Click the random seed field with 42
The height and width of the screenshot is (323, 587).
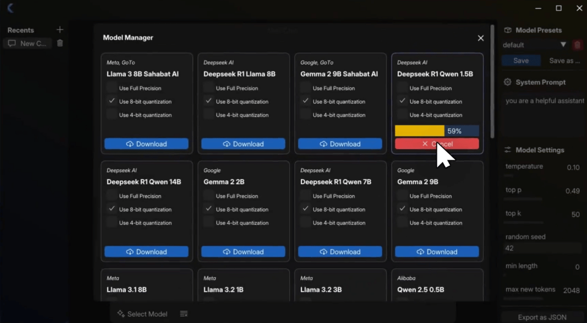click(542, 248)
